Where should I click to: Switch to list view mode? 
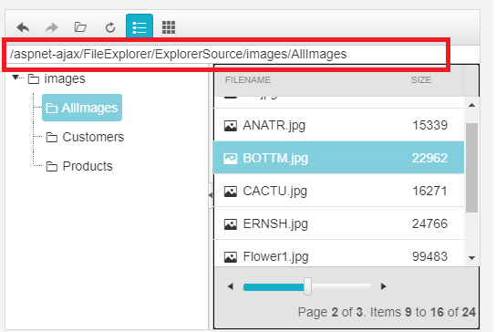139,26
